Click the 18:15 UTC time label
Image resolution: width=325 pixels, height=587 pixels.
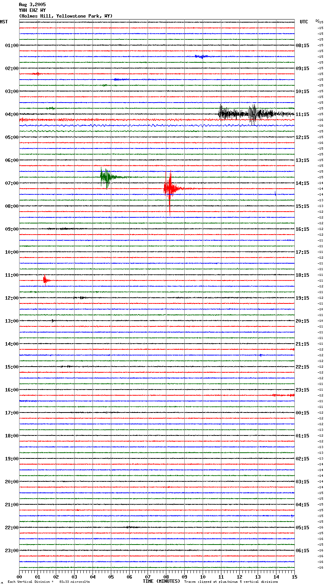click(302, 275)
